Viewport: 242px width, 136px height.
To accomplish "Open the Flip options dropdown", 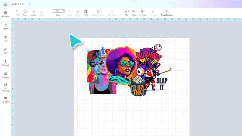I will 127,13.
